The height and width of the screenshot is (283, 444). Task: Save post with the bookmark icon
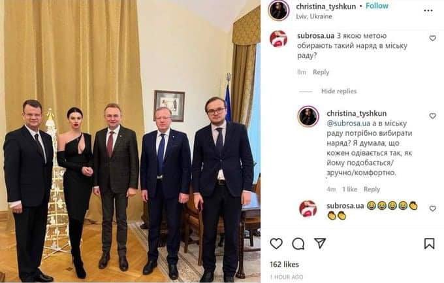429,244
